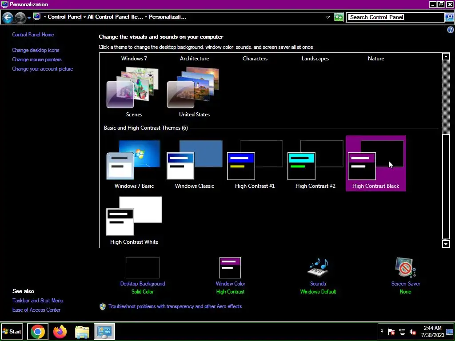Screen dimensions: 455x341
Task: Click the Personalization window title icon
Action: click(4, 4)
